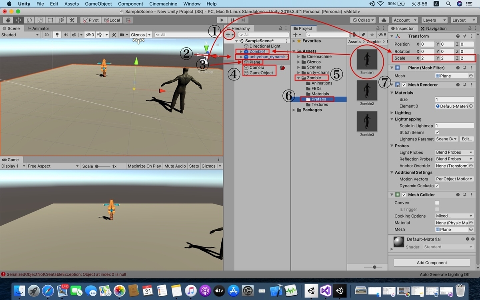Toggle scene audio speaker icon

point(66,35)
